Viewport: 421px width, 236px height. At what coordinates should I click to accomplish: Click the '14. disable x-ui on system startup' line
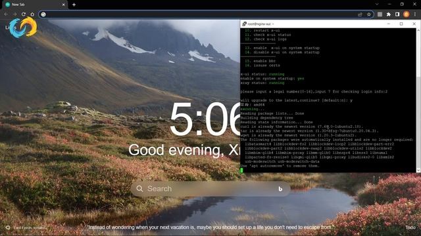tap(282, 52)
